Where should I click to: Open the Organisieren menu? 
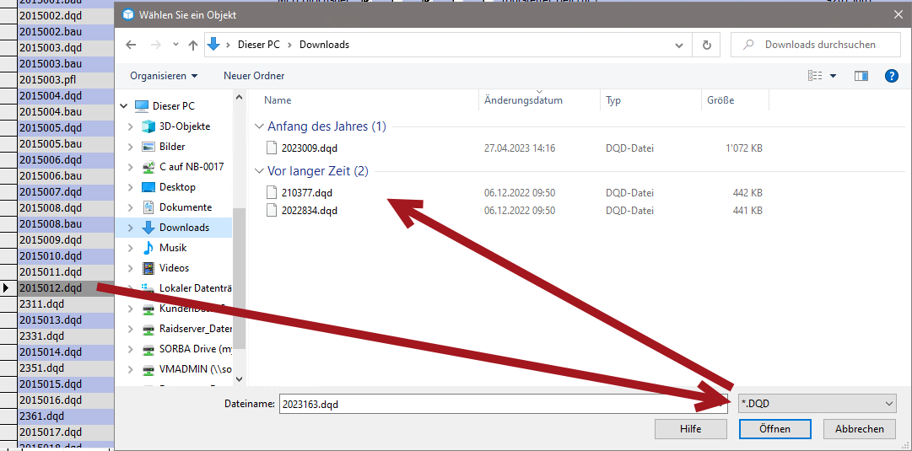[x=164, y=76]
